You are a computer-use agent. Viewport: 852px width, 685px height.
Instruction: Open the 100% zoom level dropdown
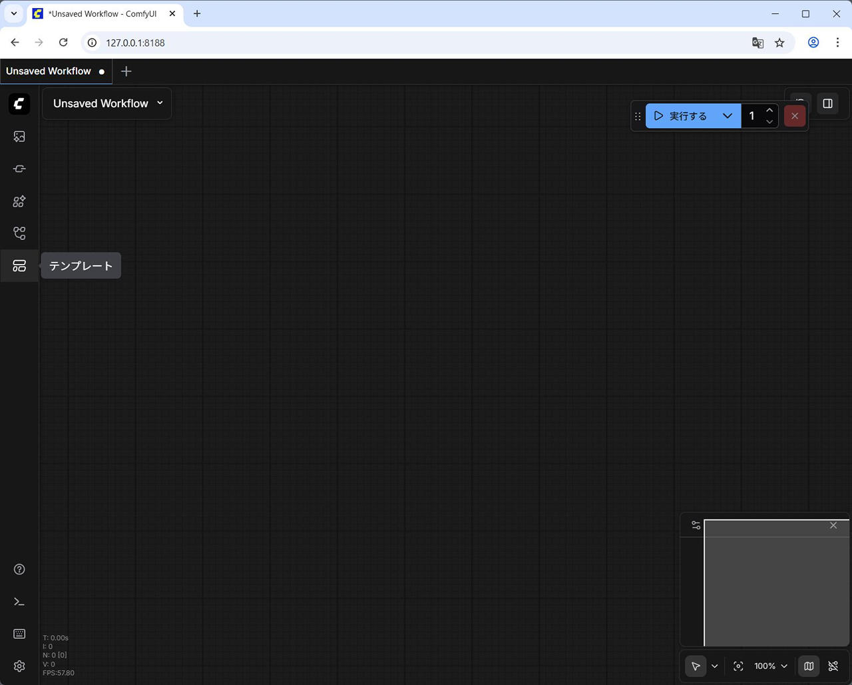pyautogui.click(x=770, y=666)
